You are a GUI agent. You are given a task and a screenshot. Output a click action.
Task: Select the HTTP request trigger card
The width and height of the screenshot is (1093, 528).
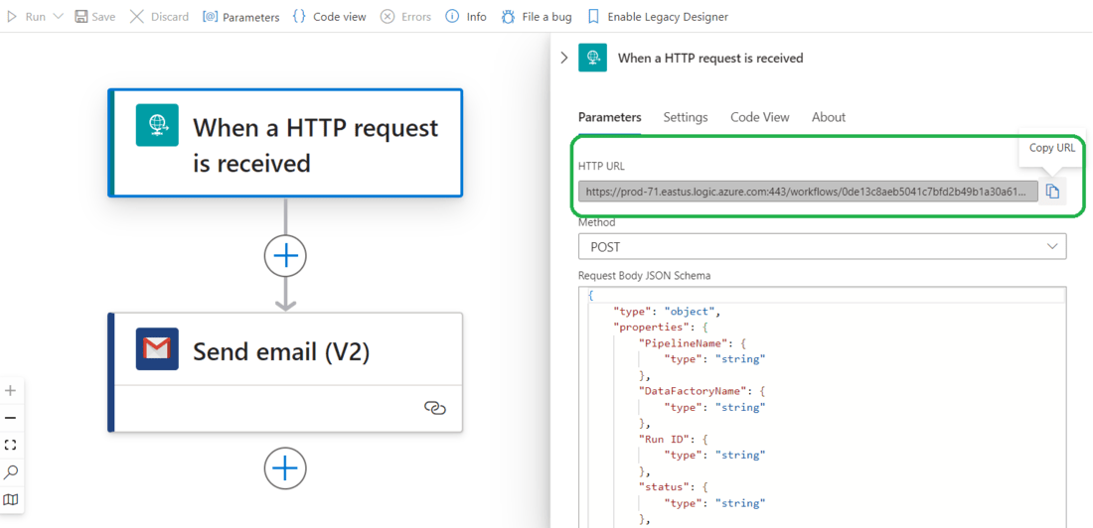(x=285, y=143)
